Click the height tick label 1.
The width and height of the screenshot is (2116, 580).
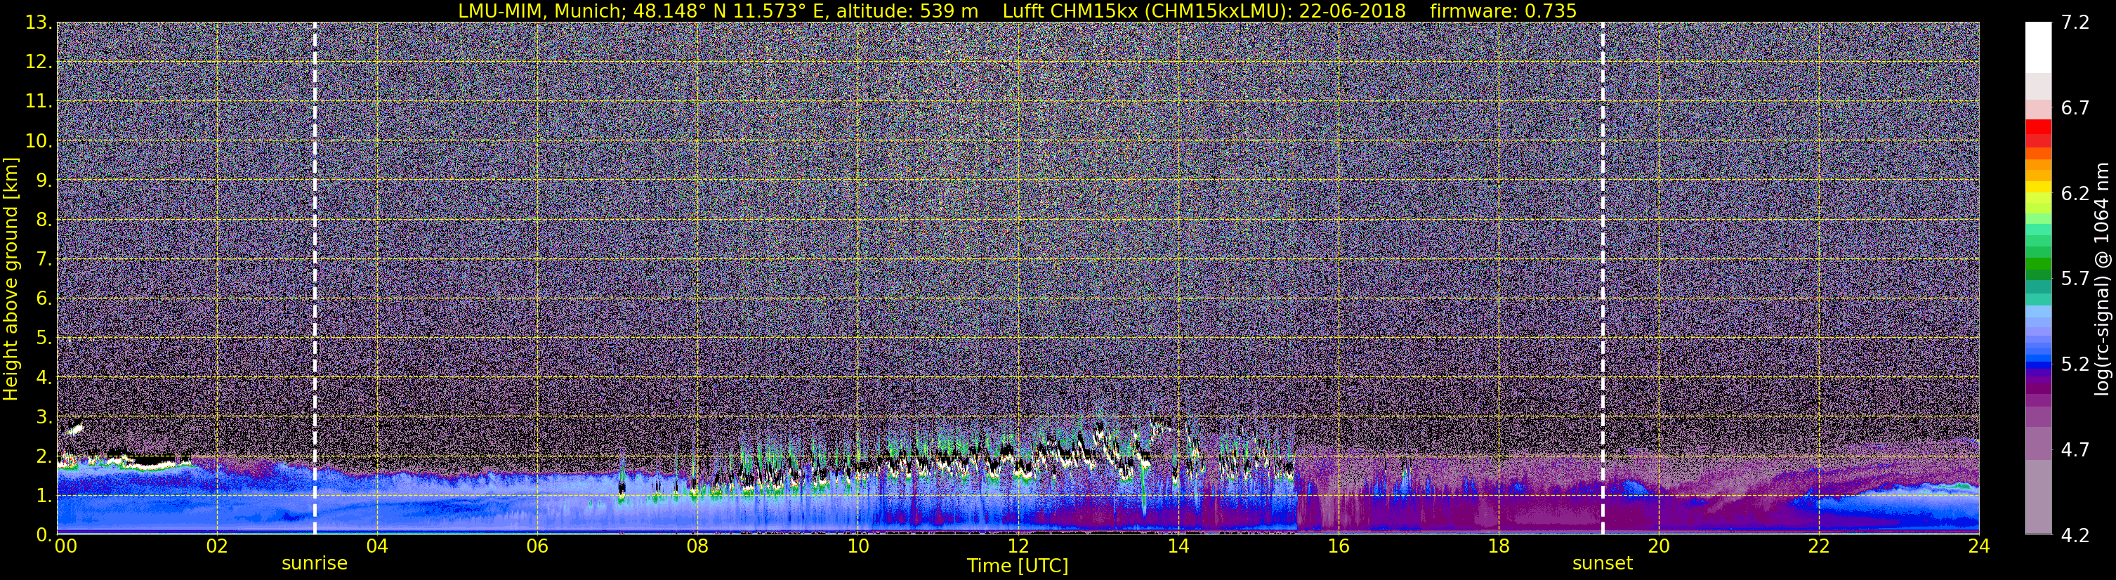pyautogui.click(x=44, y=496)
